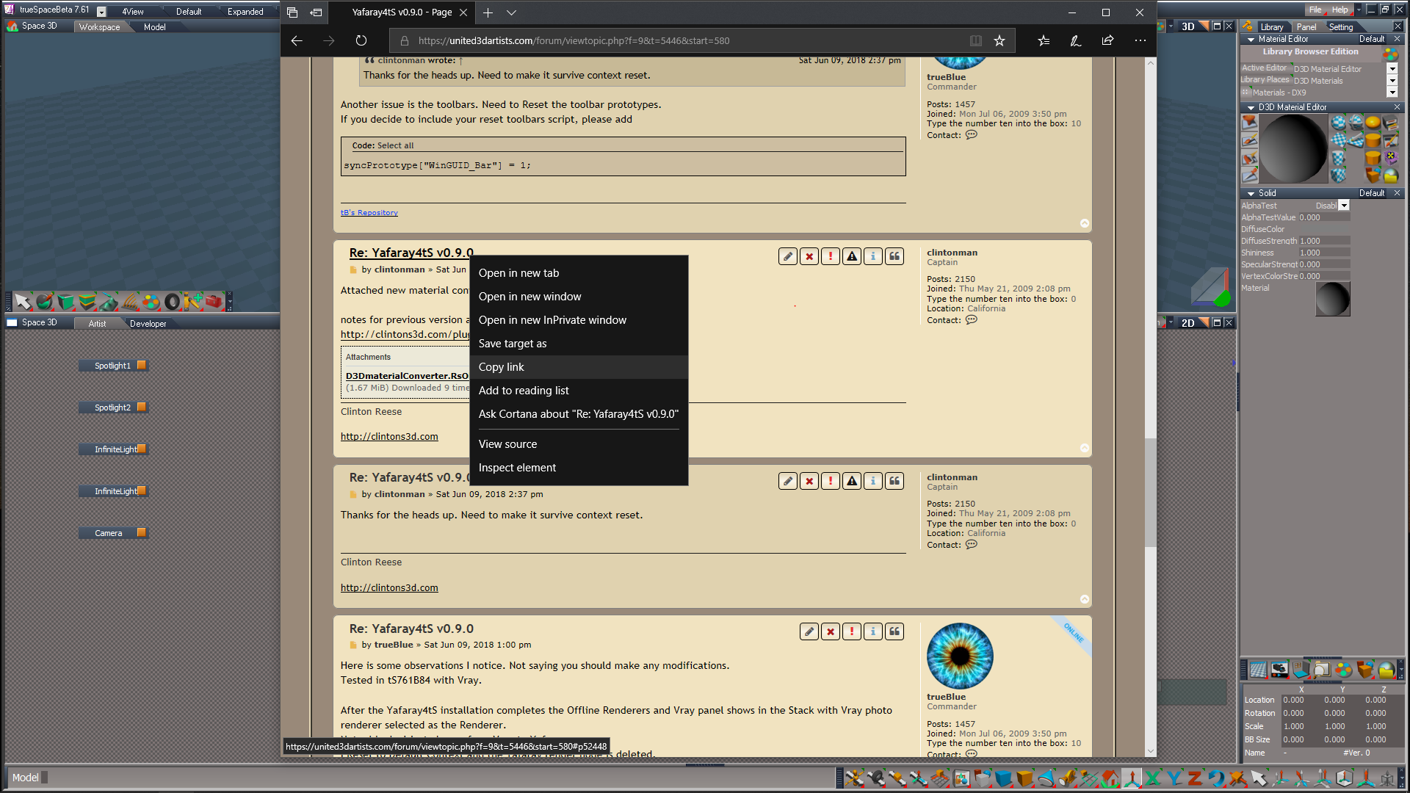Viewport: 1410px width, 793px height.
Task: Select Save target as
Action: pos(579,344)
